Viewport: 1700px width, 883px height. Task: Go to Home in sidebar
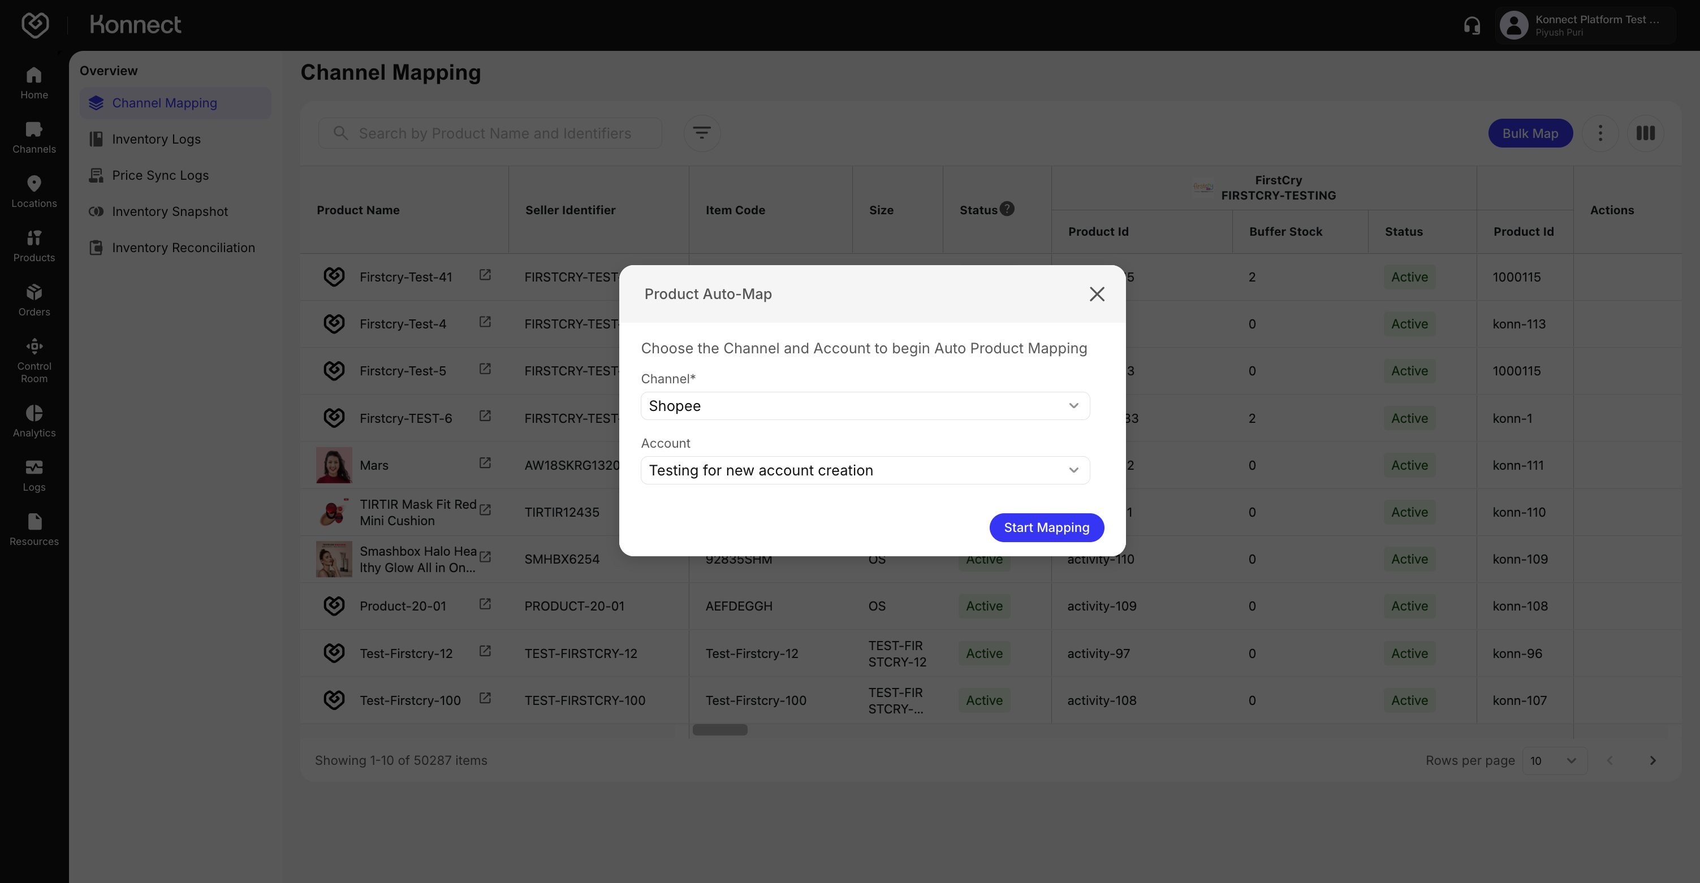pyautogui.click(x=34, y=83)
